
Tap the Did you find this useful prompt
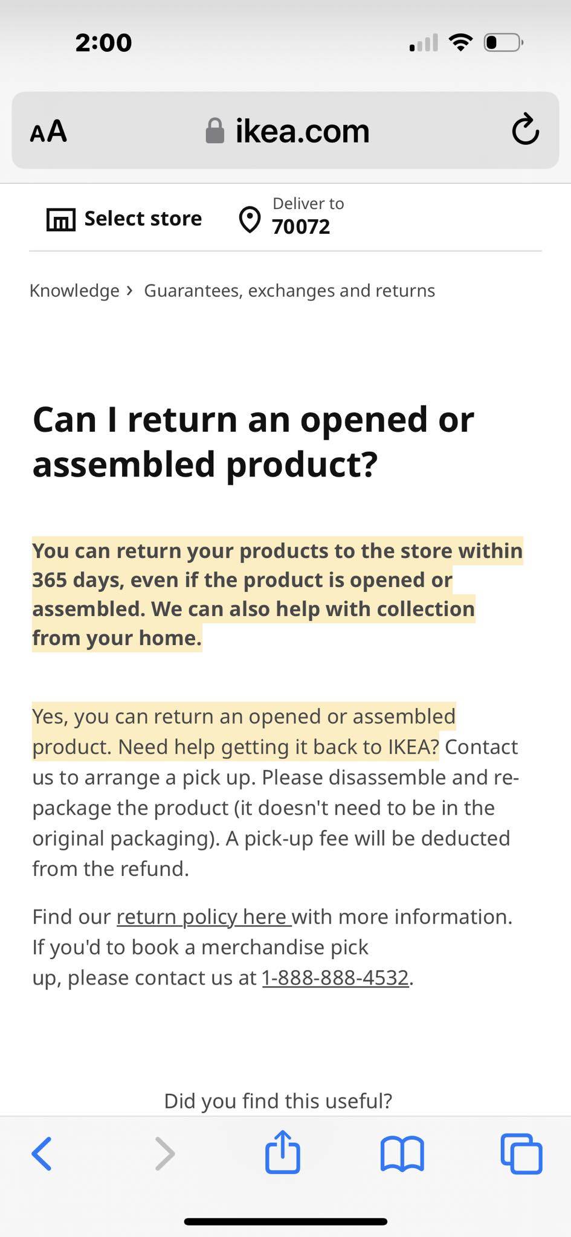click(278, 1100)
